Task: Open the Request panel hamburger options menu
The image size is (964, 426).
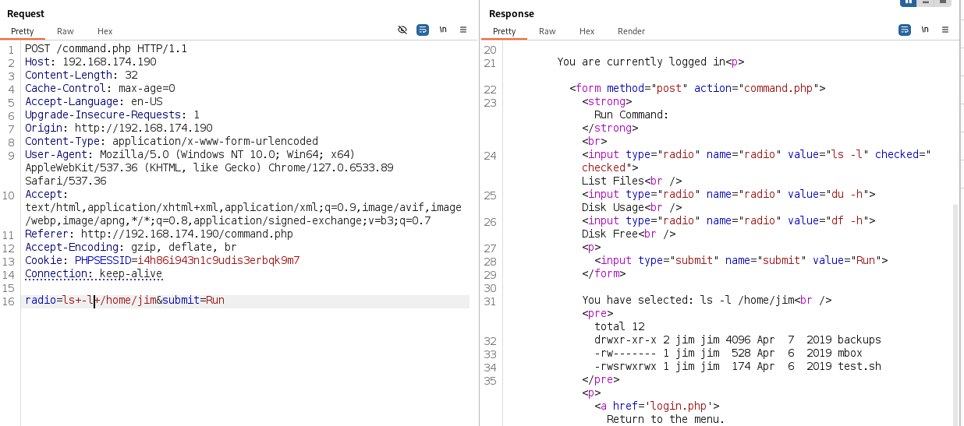Action: pos(463,30)
